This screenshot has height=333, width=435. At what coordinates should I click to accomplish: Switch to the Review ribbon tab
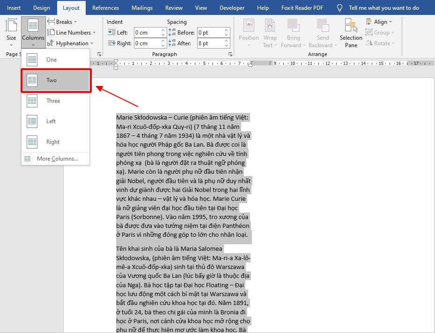173,7
